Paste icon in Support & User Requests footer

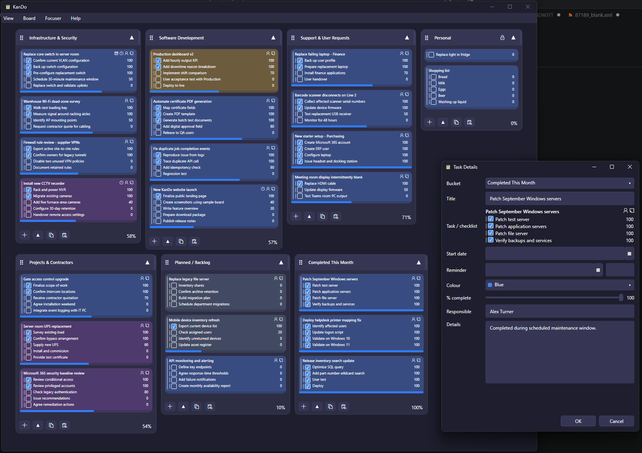(336, 216)
